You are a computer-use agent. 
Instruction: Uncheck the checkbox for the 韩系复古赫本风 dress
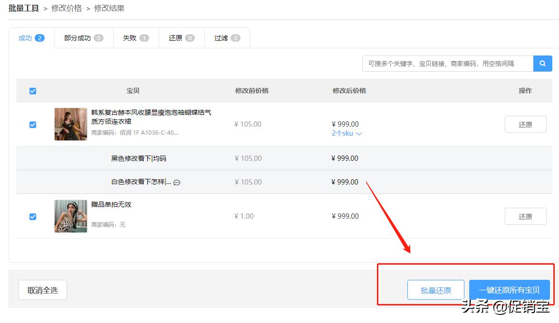tap(32, 124)
